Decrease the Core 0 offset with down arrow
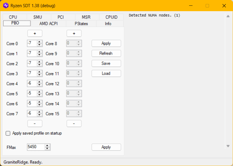The width and height of the screenshot is (233, 166). (39, 45)
